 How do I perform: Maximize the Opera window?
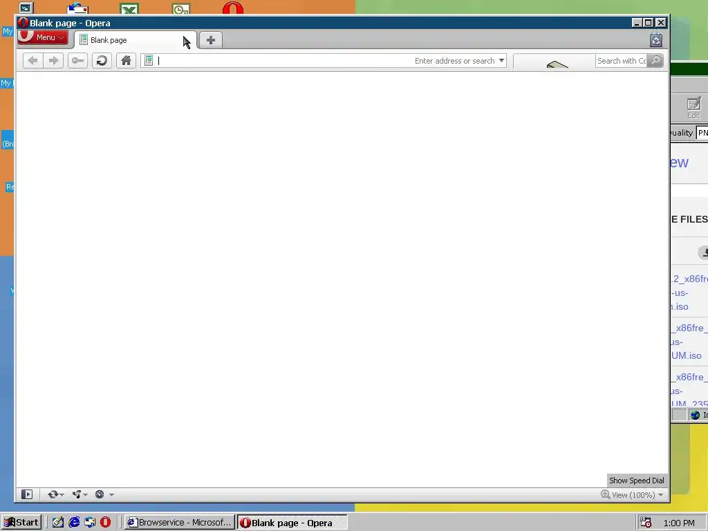coord(649,23)
